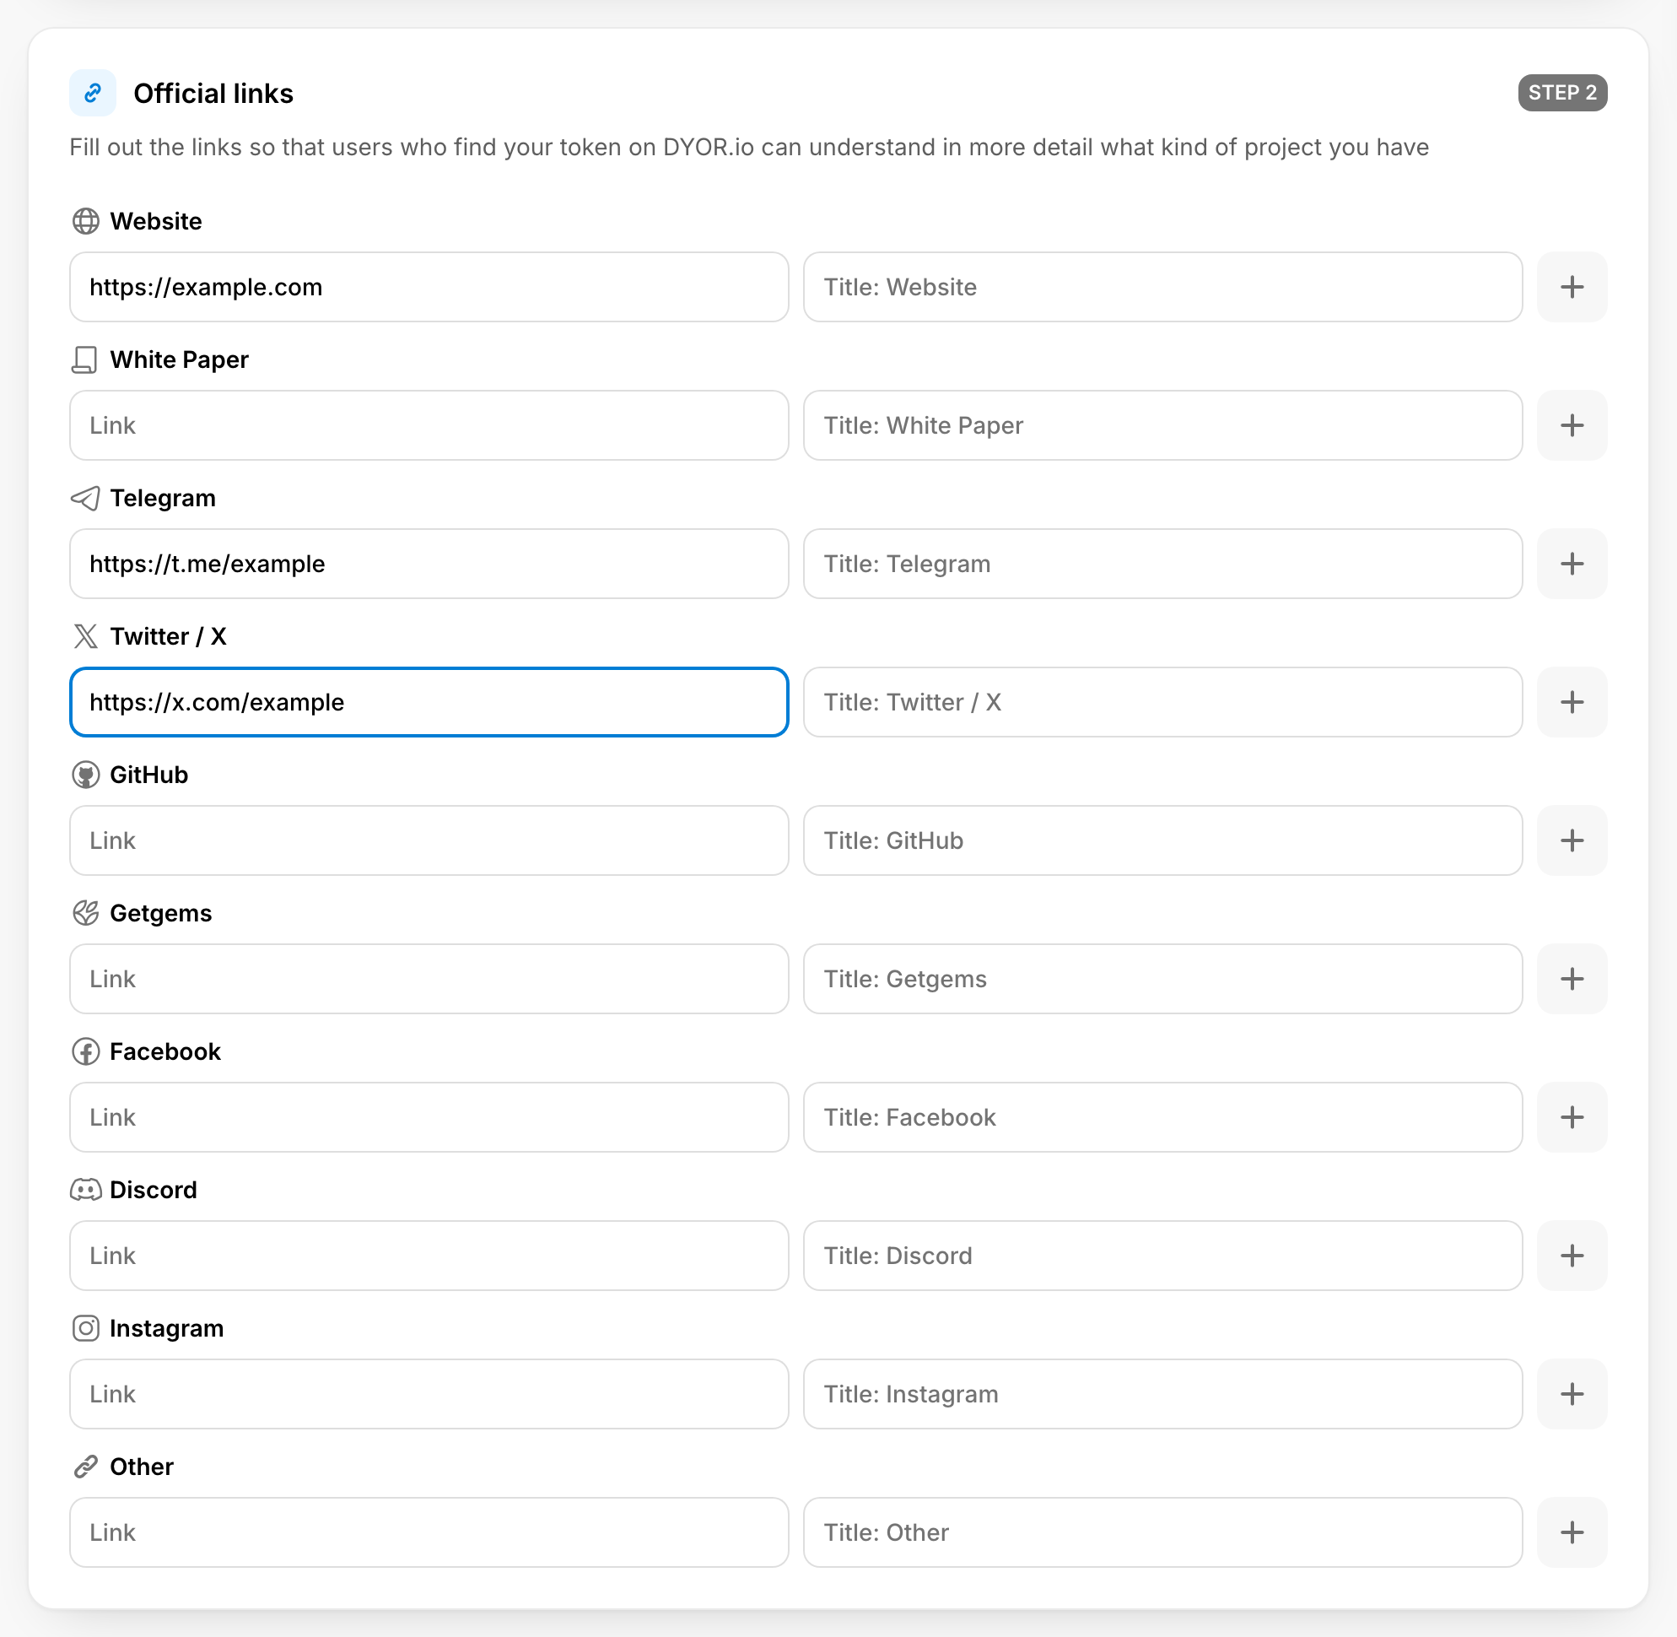The height and width of the screenshot is (1637, 1677).
Task: Click the paper plane Telegram icon
Action: click(85, 498)
